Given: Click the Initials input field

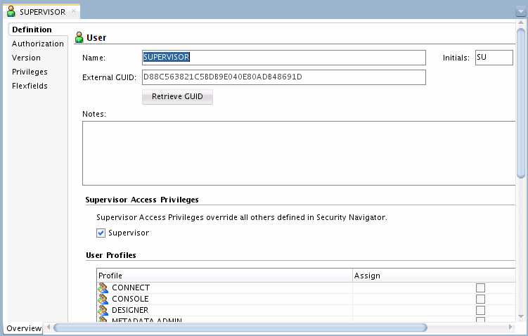Looking at the screenshot, I should click(x=494, y=58).
